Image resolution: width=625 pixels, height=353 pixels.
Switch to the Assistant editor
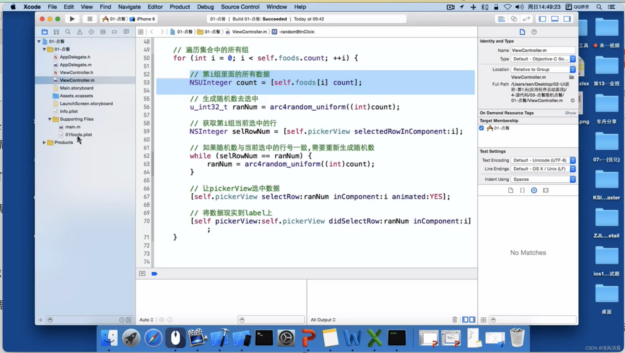[514, 19]
